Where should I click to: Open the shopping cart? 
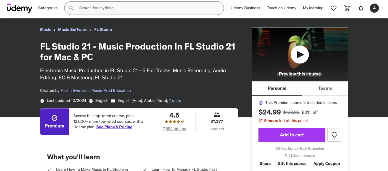point(347,8)
